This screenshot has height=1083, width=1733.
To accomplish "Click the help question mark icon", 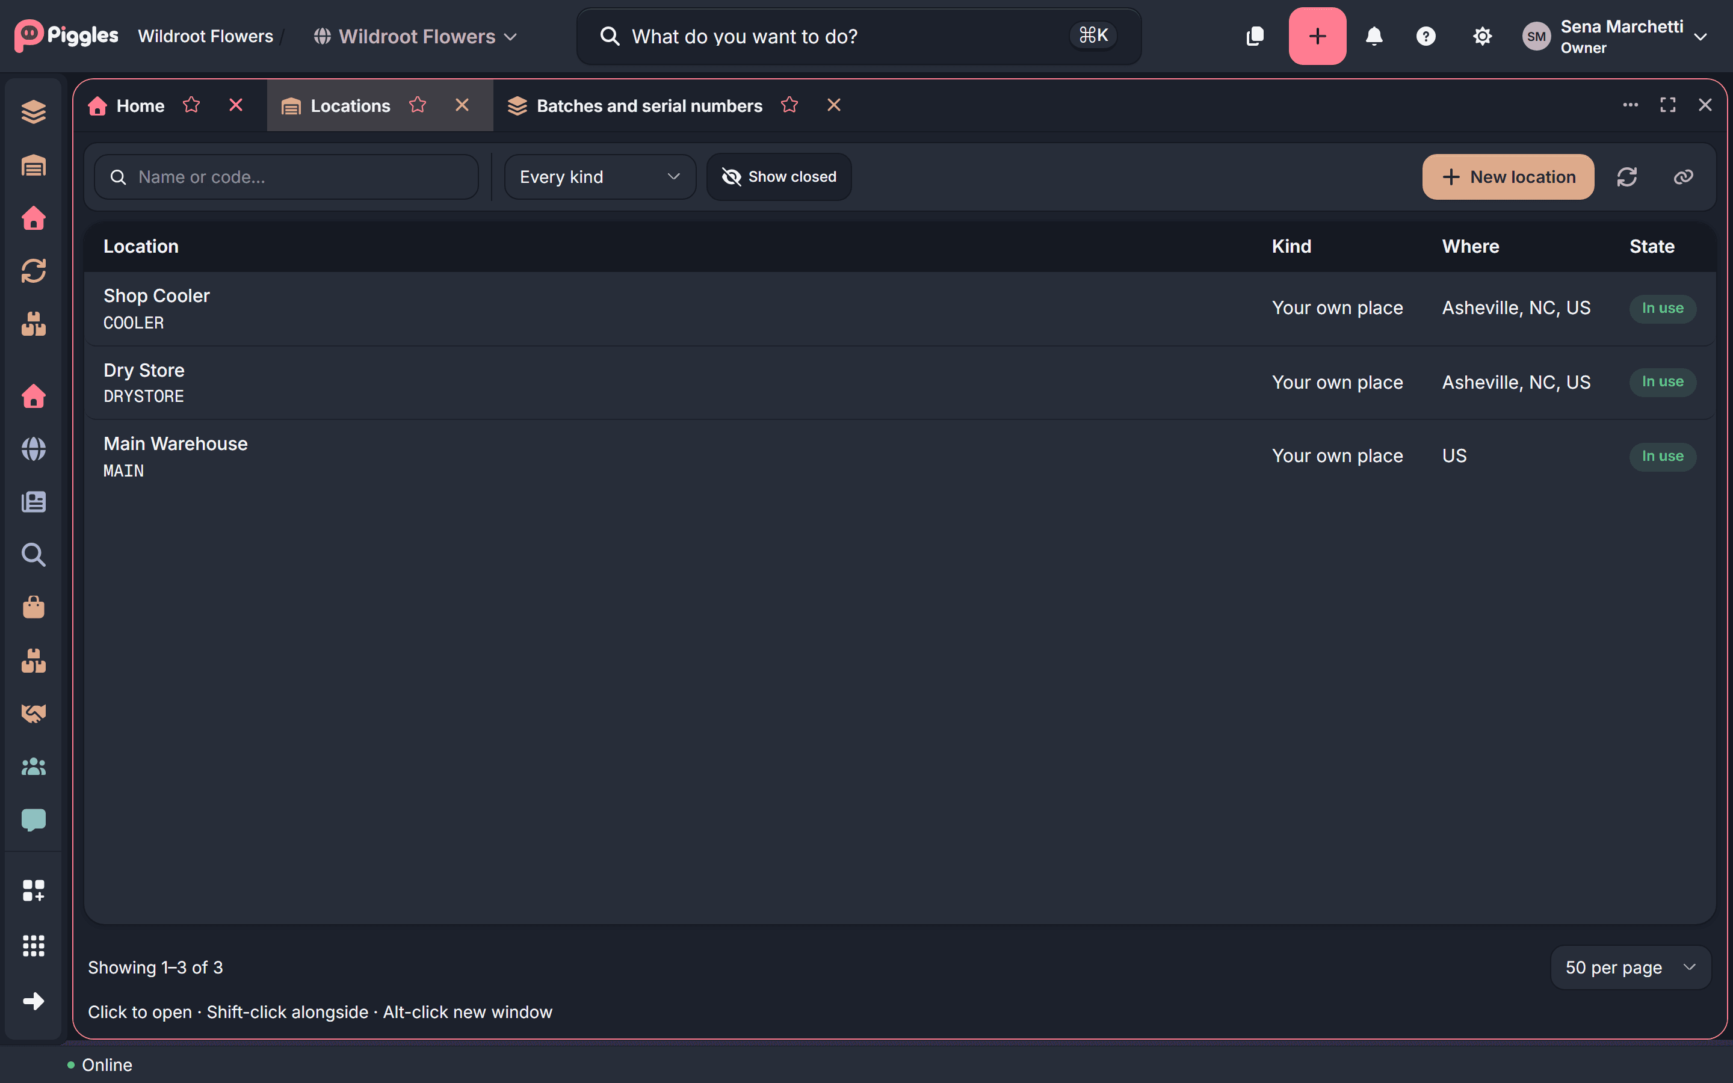I will (x=1426, y=36).
